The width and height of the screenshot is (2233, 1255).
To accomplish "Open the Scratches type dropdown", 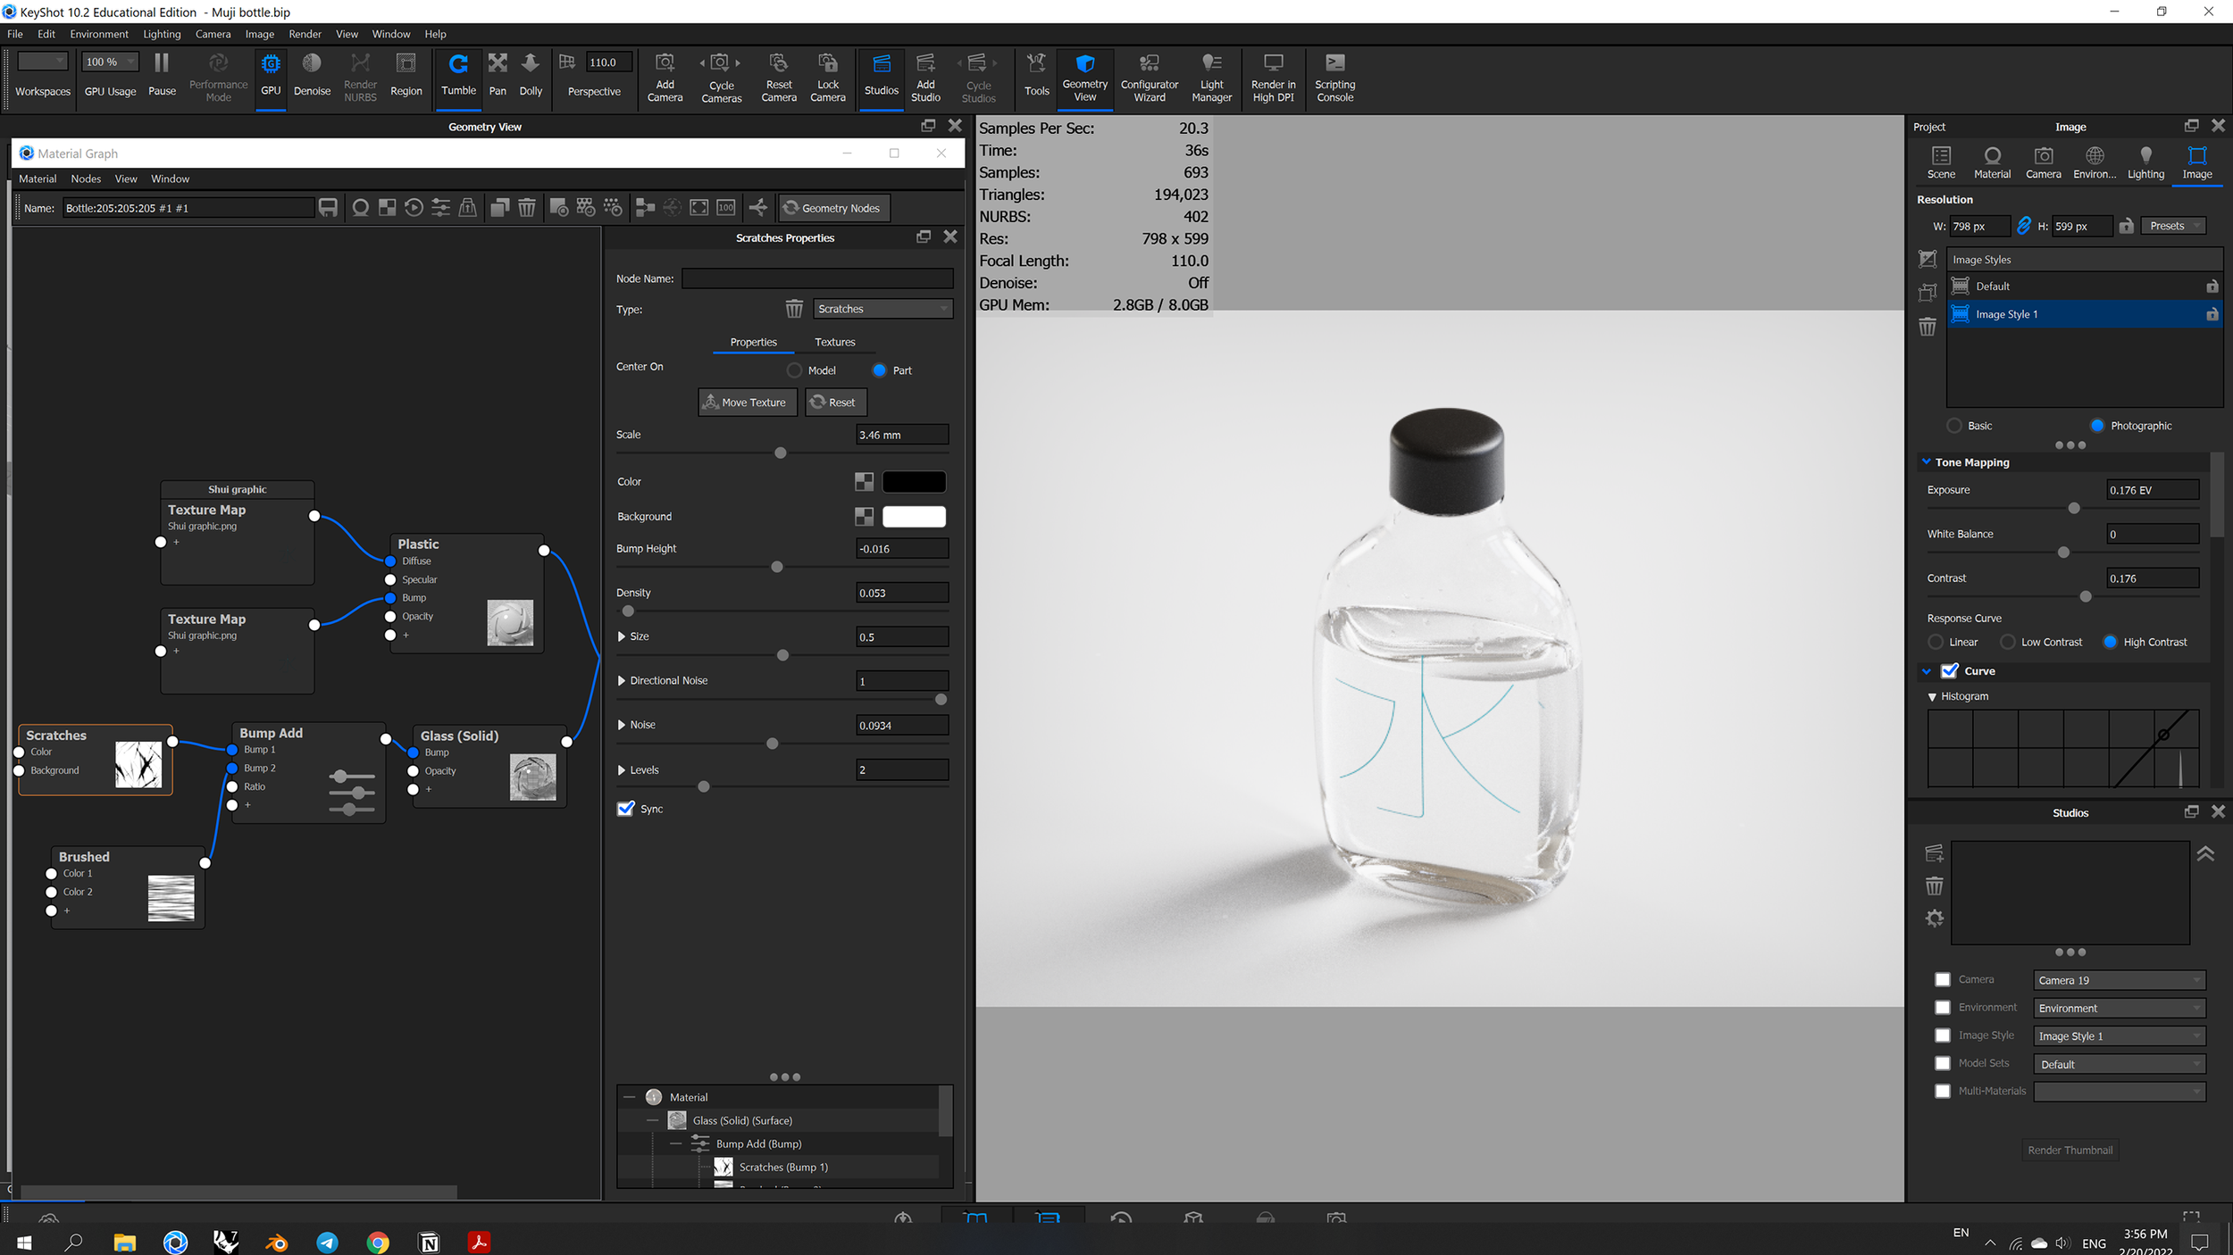I will [x=882, y=309].
